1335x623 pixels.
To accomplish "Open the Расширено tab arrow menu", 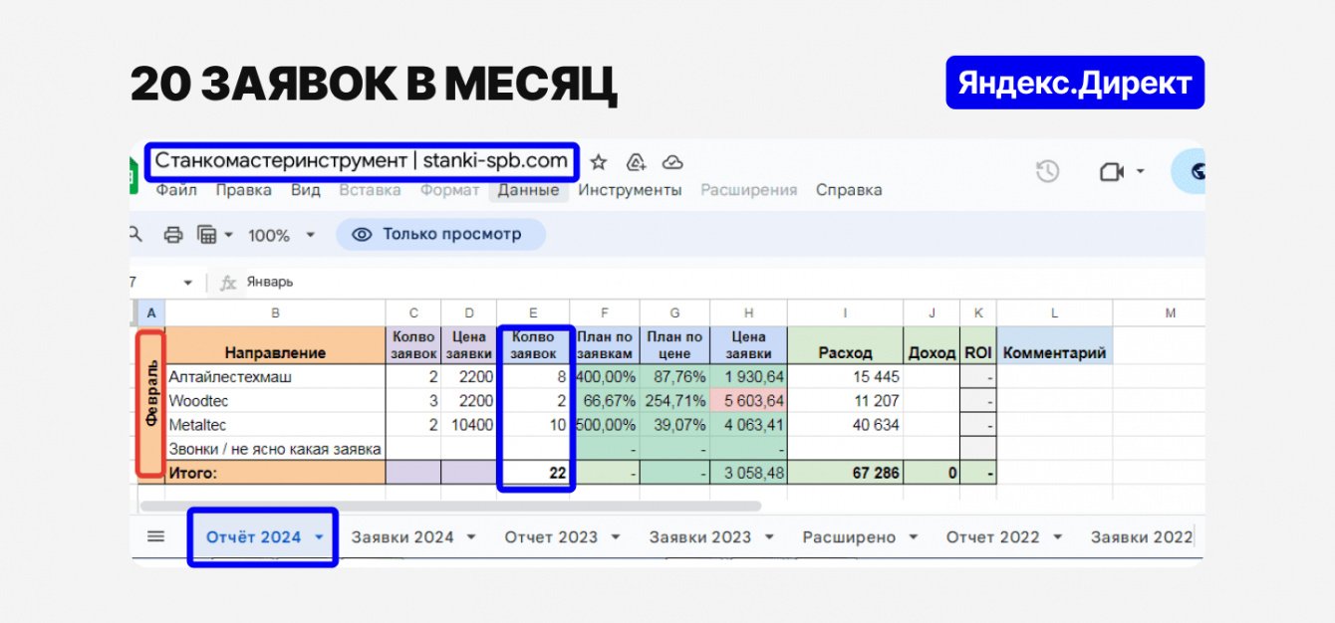I will pyautogui.click(x=914, y=537).
